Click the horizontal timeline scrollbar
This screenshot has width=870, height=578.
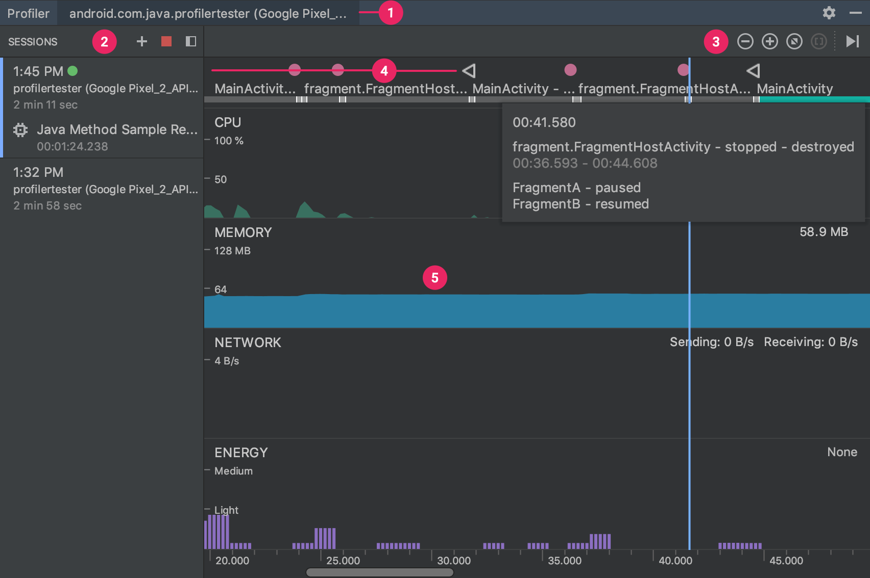tap(379, 572)
